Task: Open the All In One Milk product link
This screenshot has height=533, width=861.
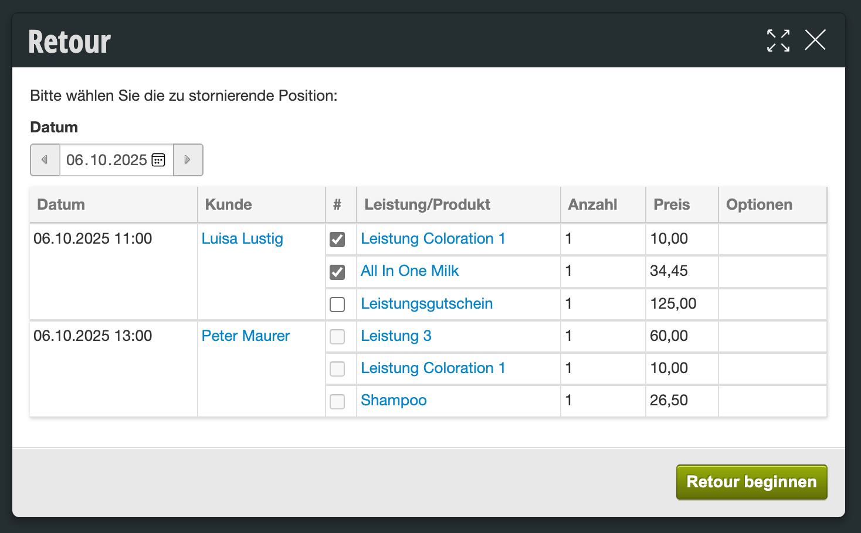Action: 409,271
